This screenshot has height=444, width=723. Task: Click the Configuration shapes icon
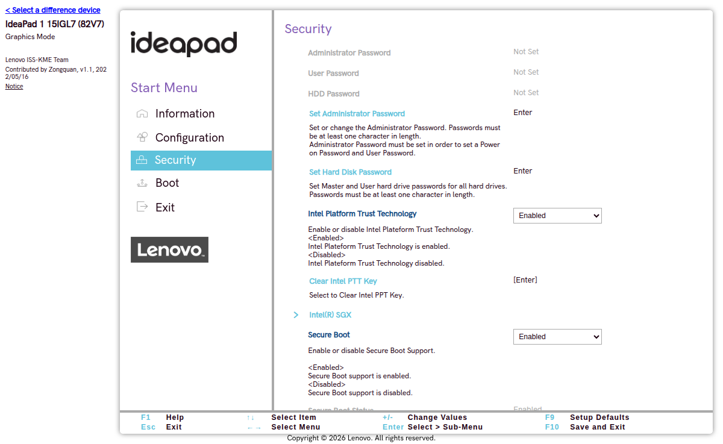pos(142,137)
